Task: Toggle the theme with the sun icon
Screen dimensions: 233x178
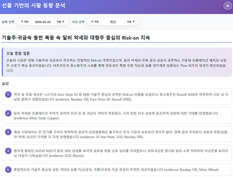Action: click(228, 6)
